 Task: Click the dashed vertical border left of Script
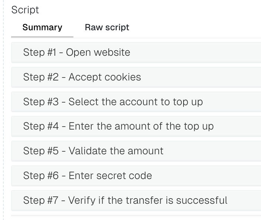[3, 111]
